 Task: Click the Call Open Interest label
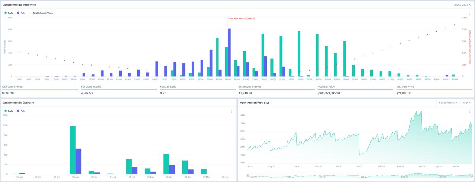(x=13, y=86)
